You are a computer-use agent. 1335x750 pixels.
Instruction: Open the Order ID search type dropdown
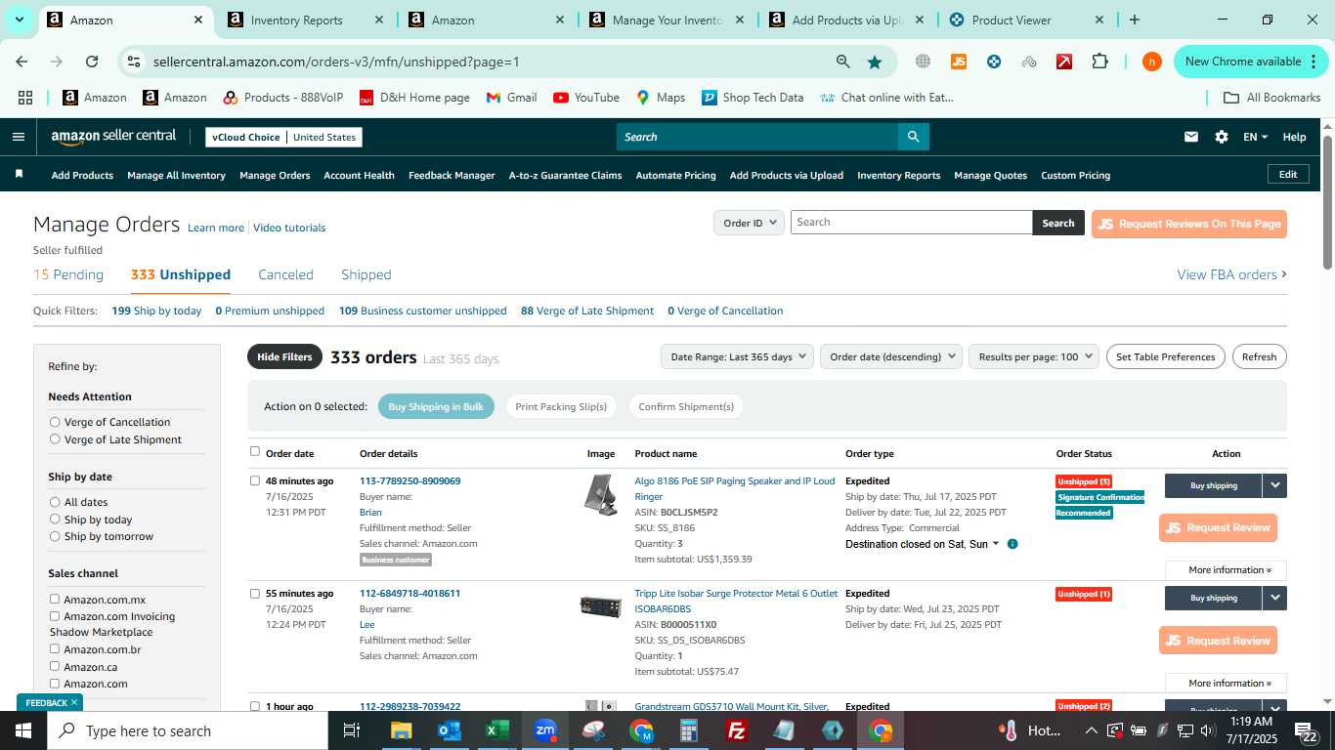(749, 223)
